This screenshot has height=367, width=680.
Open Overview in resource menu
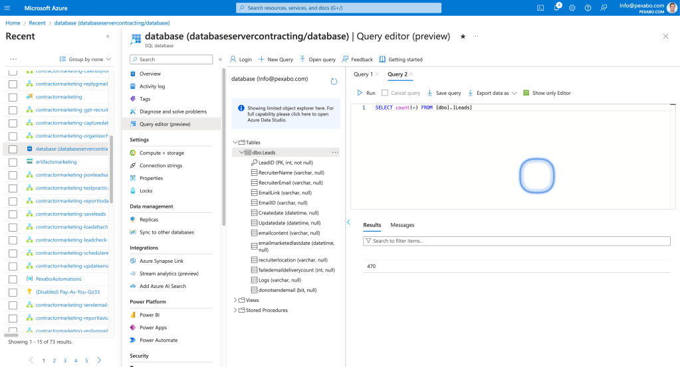pos(150,74)
